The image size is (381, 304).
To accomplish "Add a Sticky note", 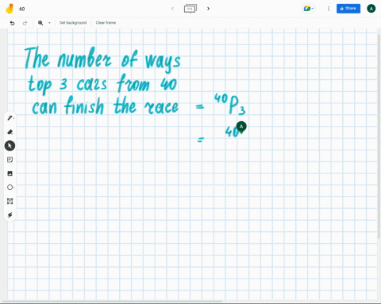I will (x=10, y=160).
